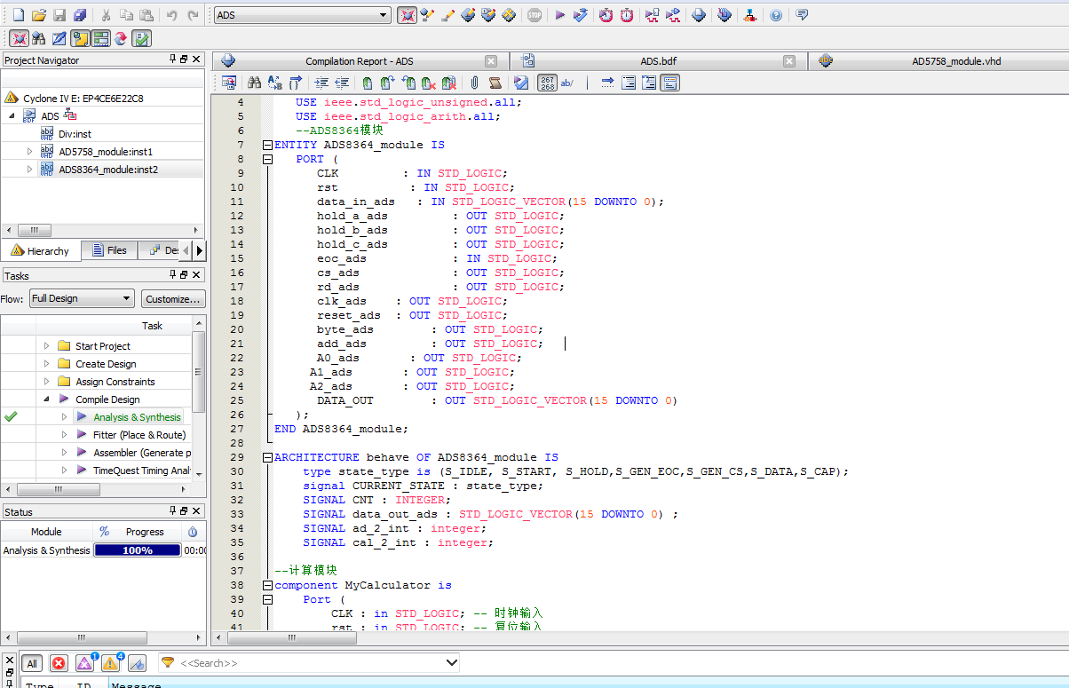Click the Open file folder icon
Image resolution: width=1069 pixels, height=688 pixels.
tap(38, 15)
